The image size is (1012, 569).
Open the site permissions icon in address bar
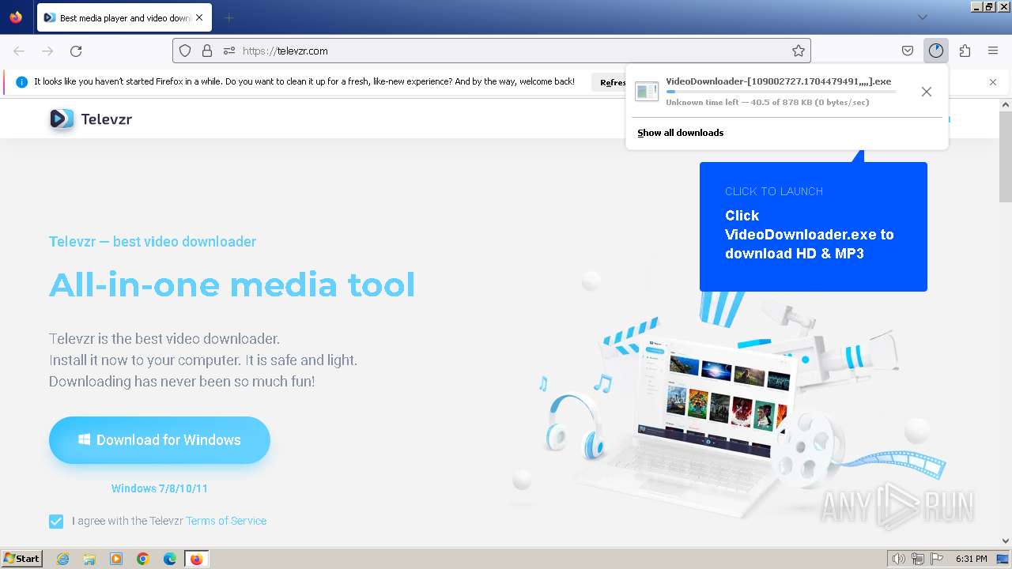(x=229, y=51)
